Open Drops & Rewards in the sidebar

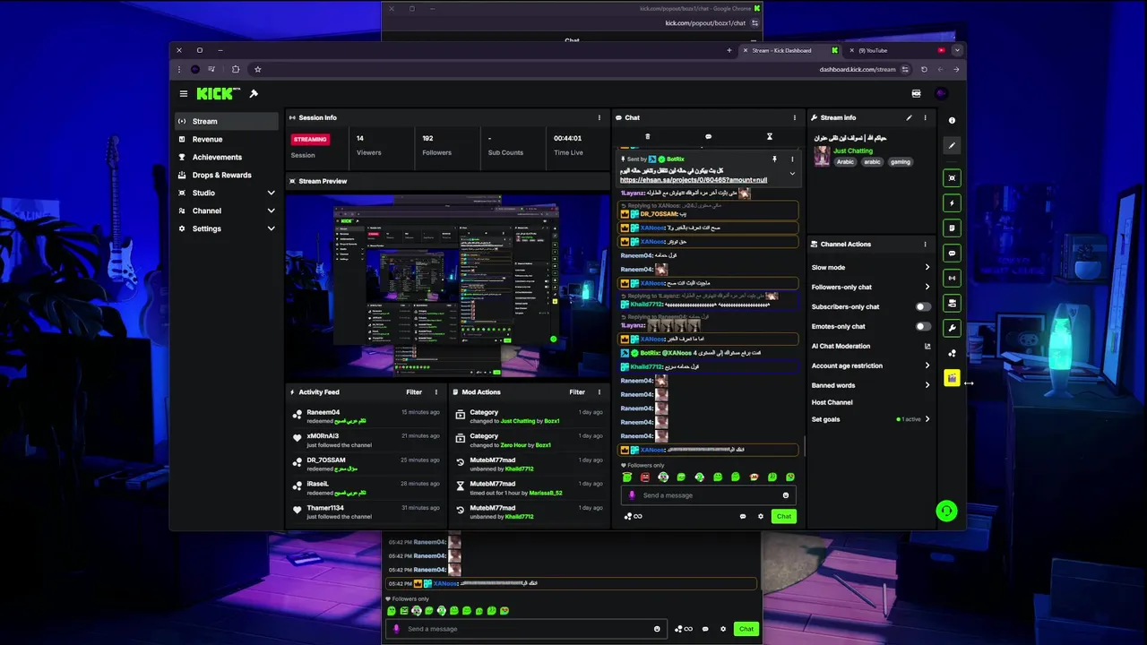coord(226,175)
